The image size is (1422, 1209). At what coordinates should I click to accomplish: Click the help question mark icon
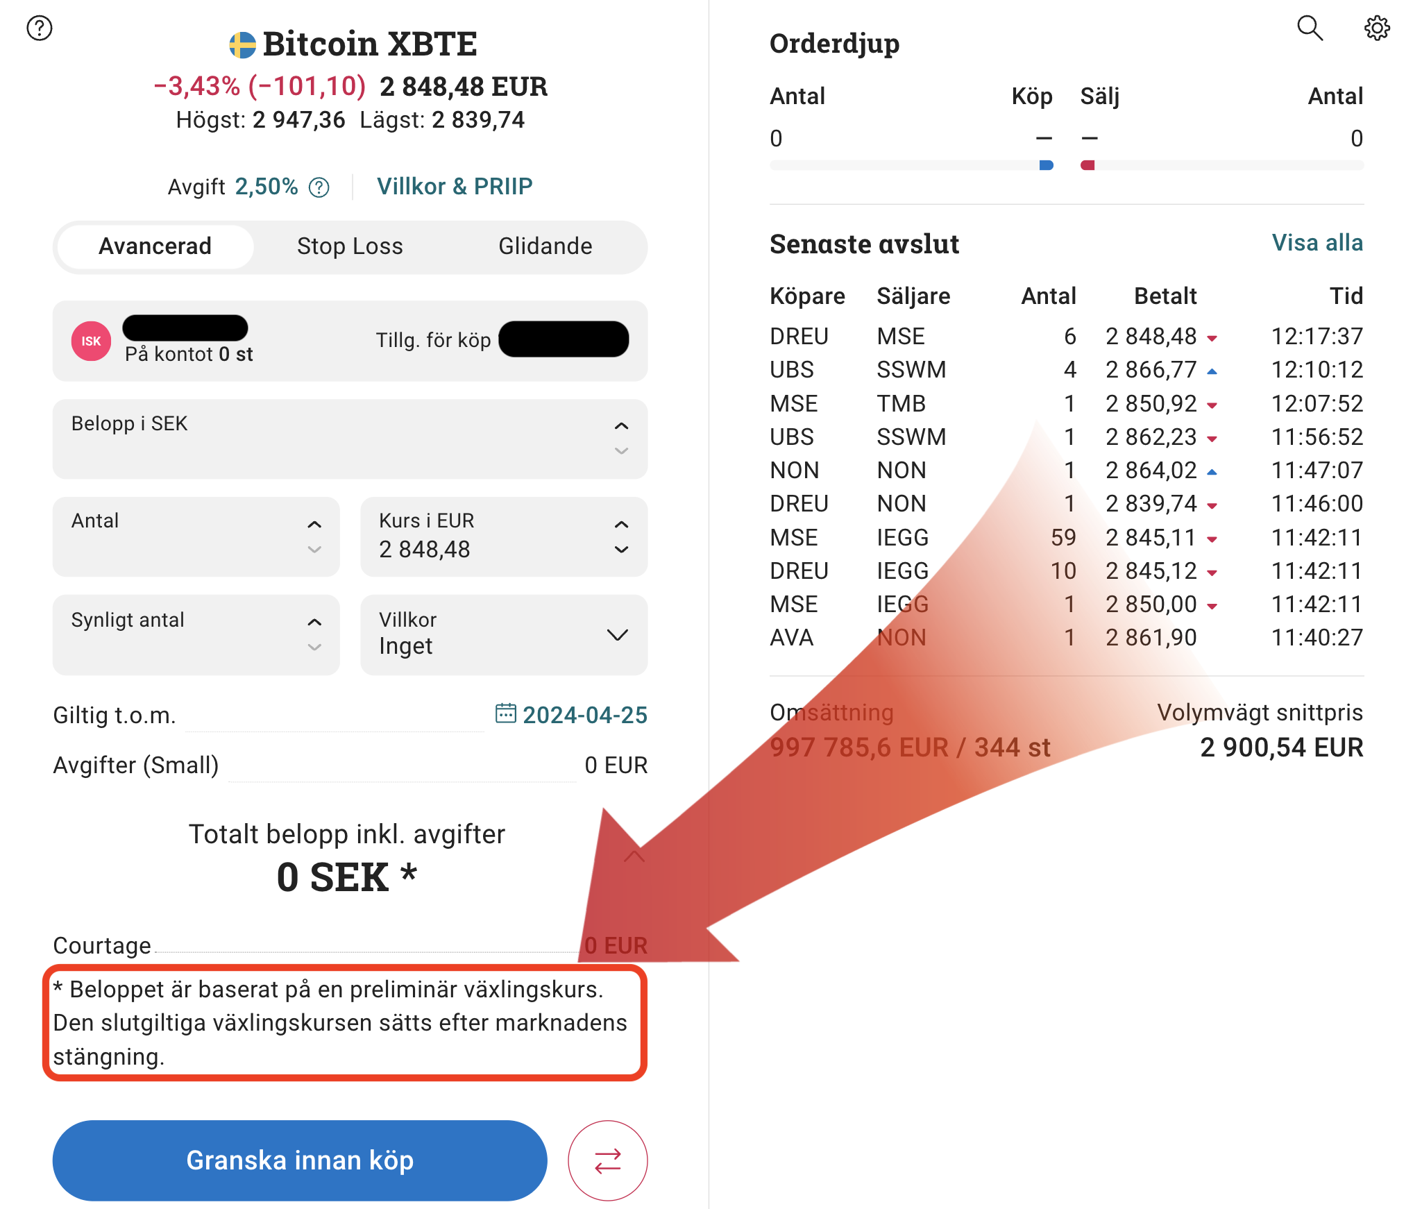(x=40, y=28)
